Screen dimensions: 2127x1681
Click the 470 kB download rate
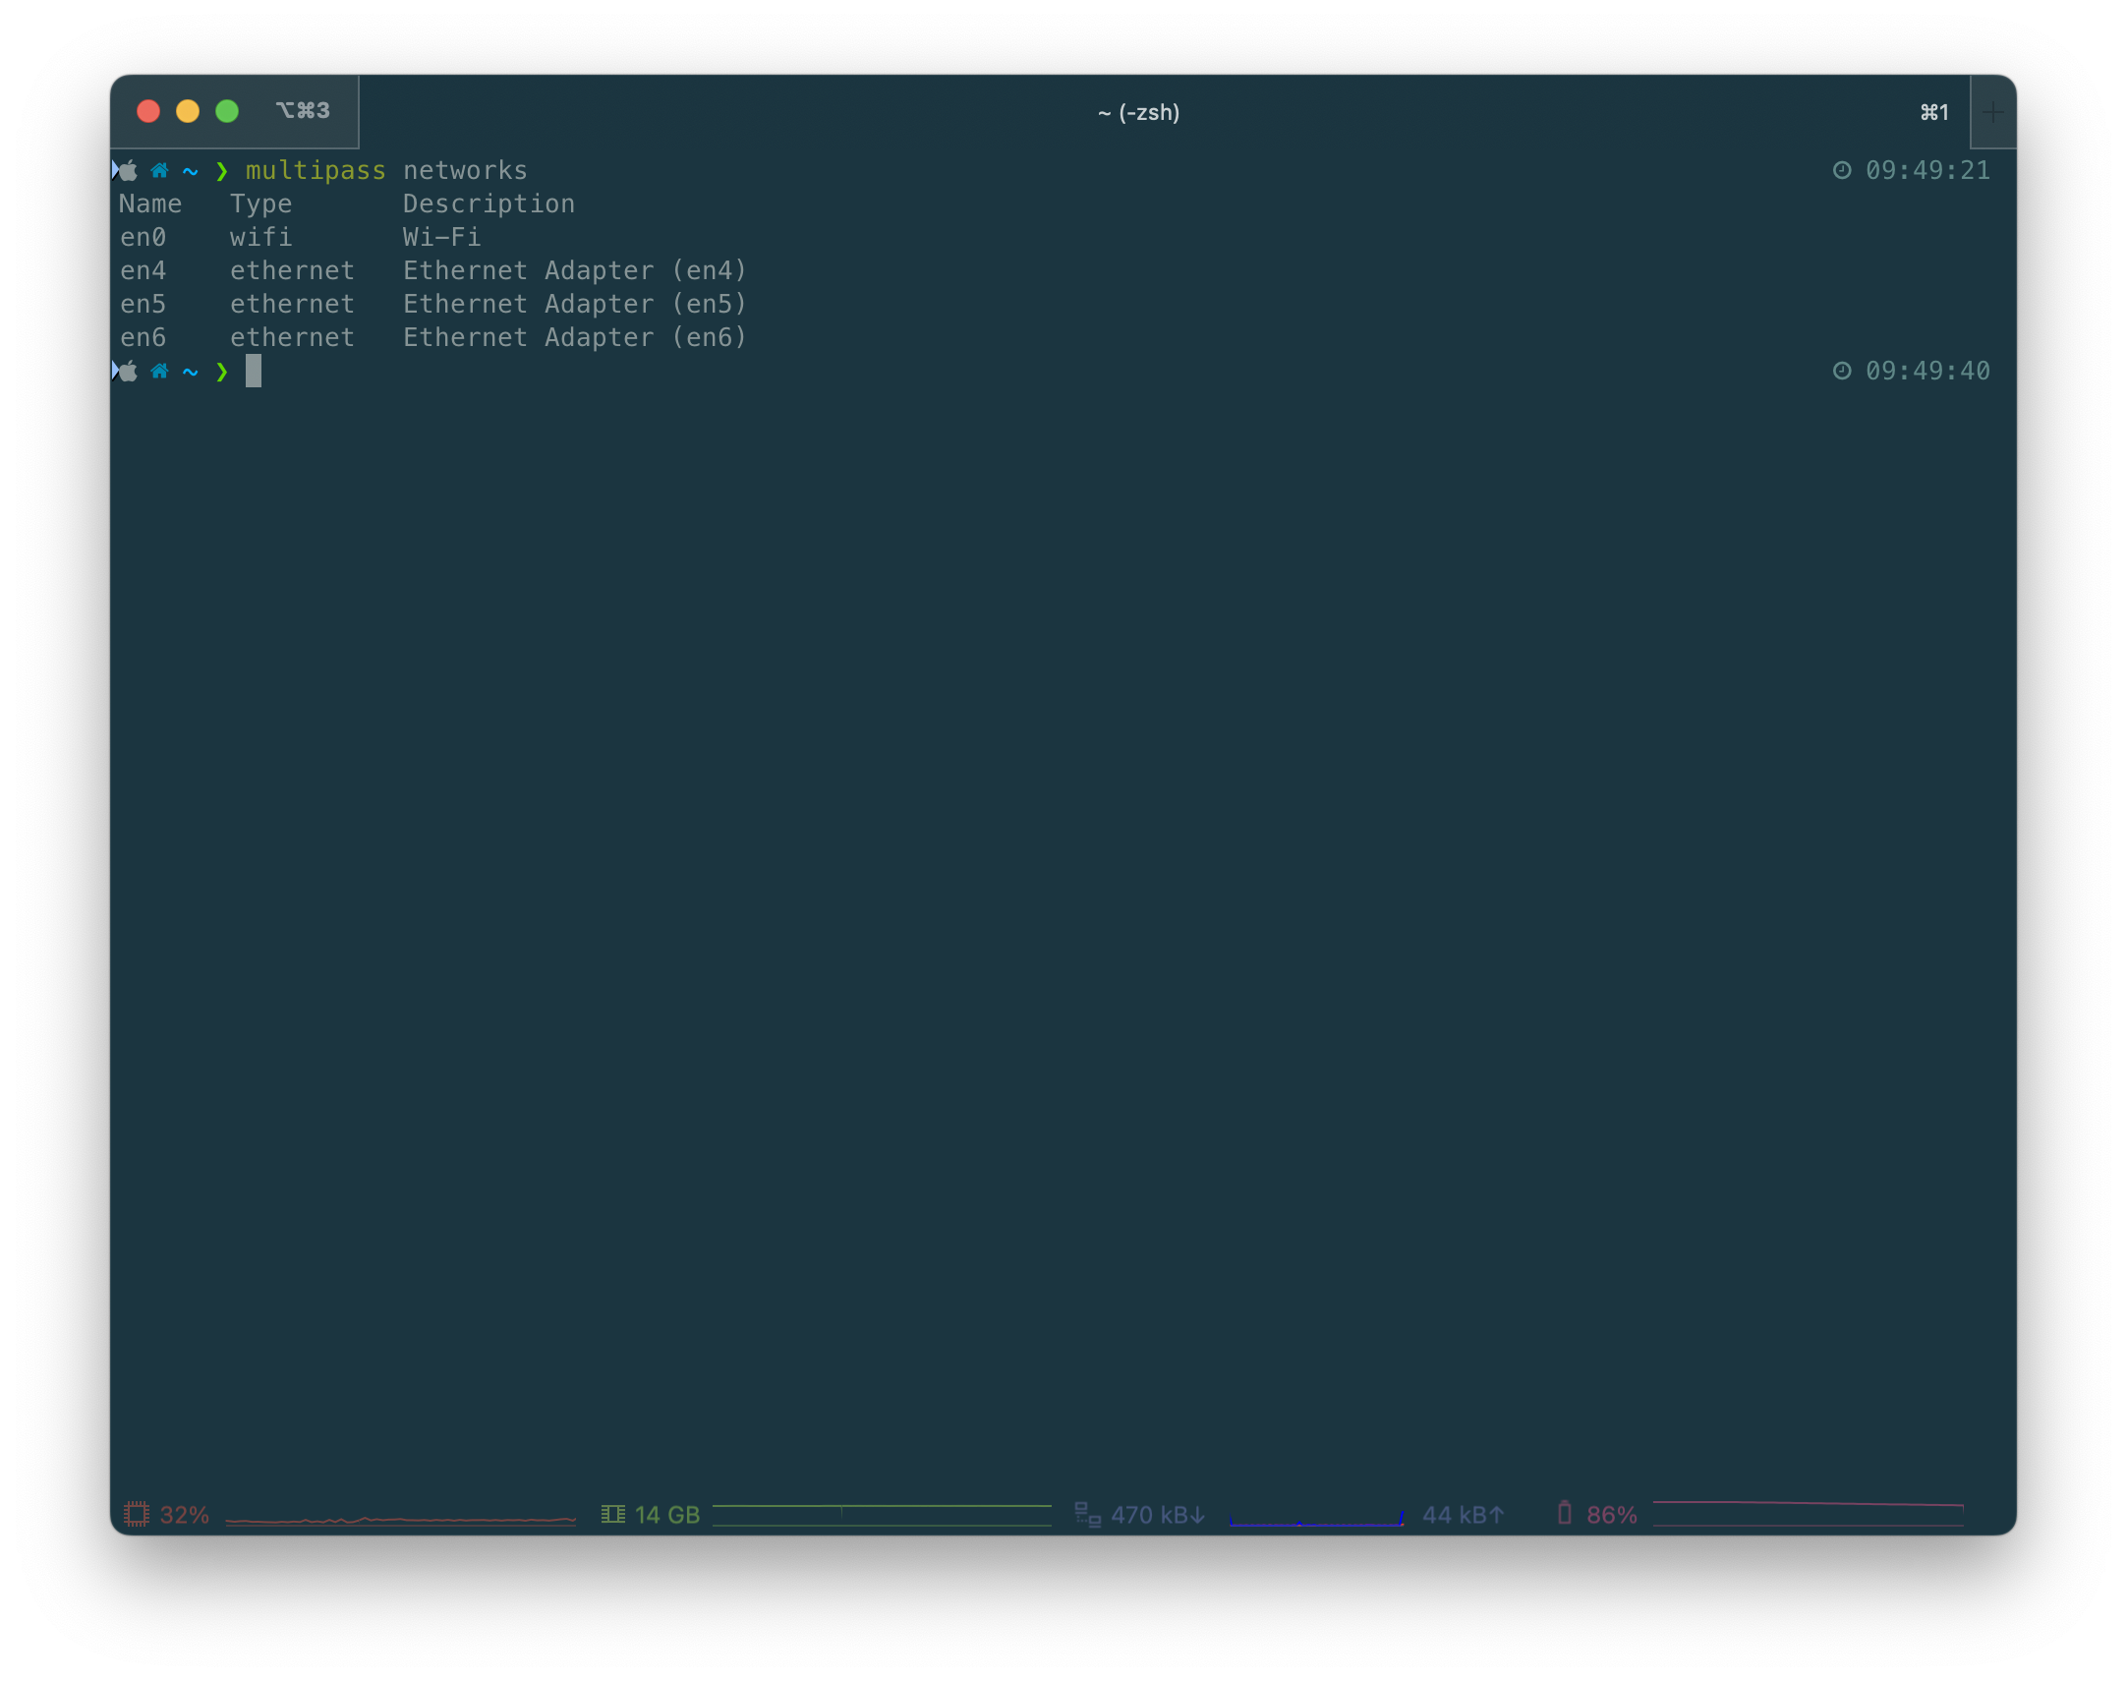click(x=1158, y=1515)
